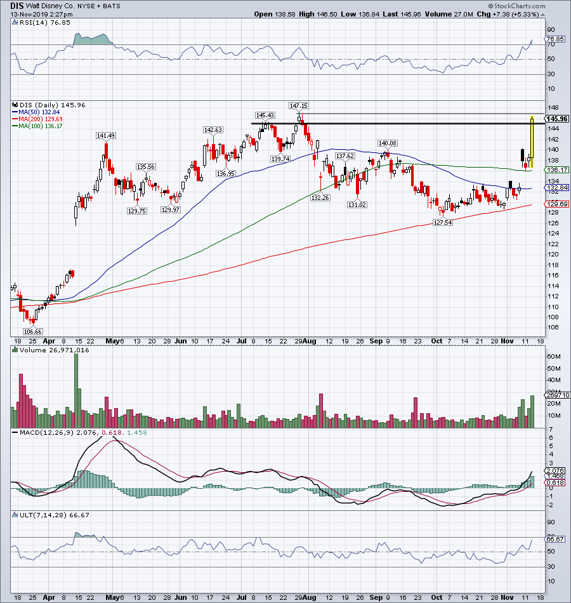Click the 269710 volume tag on right axis
Image resolution: width=571 pixels, height=603 pixels.
[557, 395]
